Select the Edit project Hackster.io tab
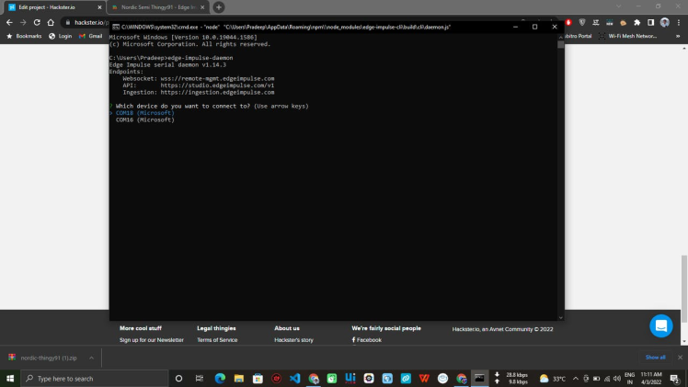 pos(52,7)
